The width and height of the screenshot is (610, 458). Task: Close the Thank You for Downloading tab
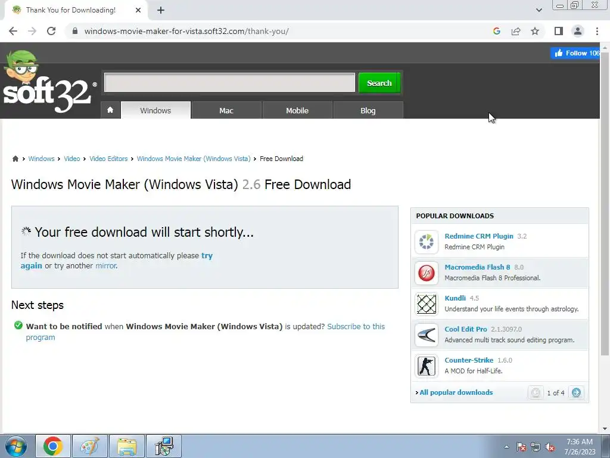(x=138, y=10)
